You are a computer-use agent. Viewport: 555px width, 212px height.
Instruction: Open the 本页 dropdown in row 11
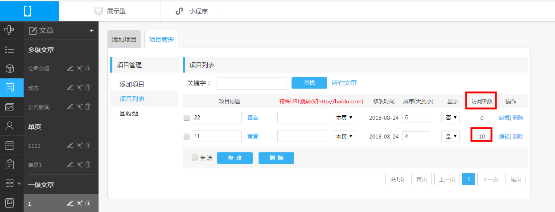click(344, 136)
